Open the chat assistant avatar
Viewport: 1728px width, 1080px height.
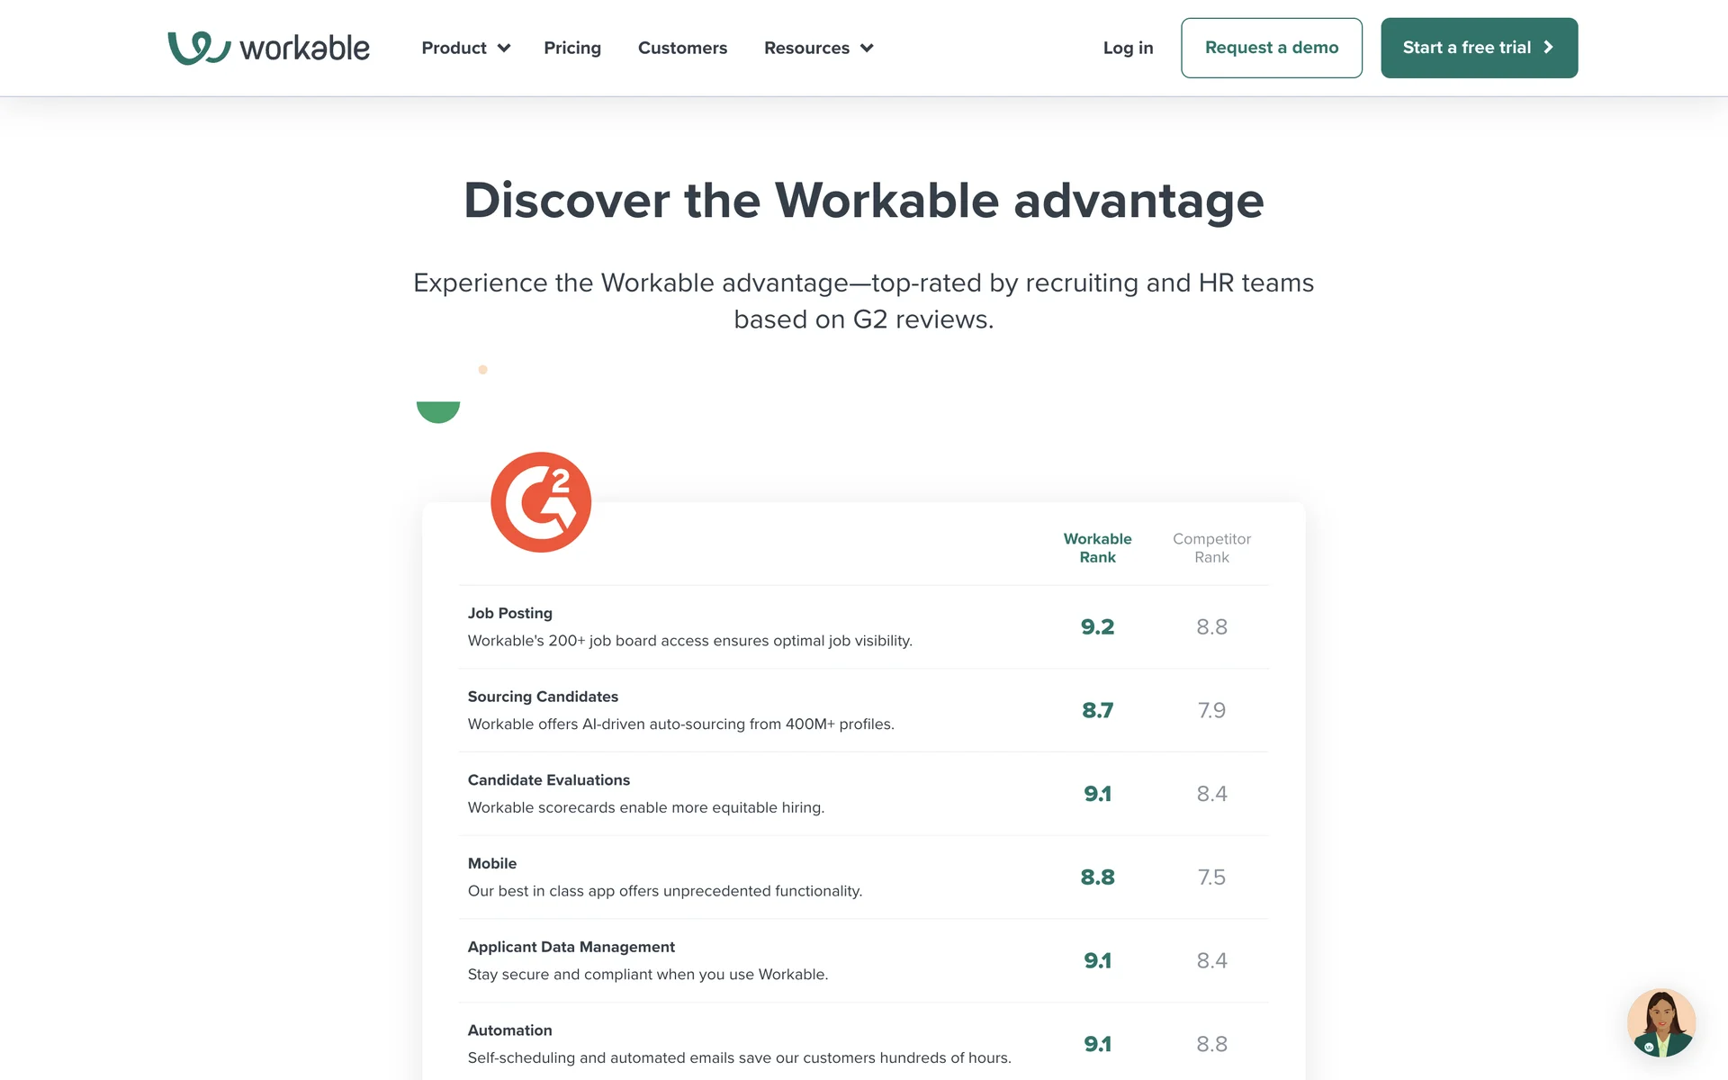1660,1022
